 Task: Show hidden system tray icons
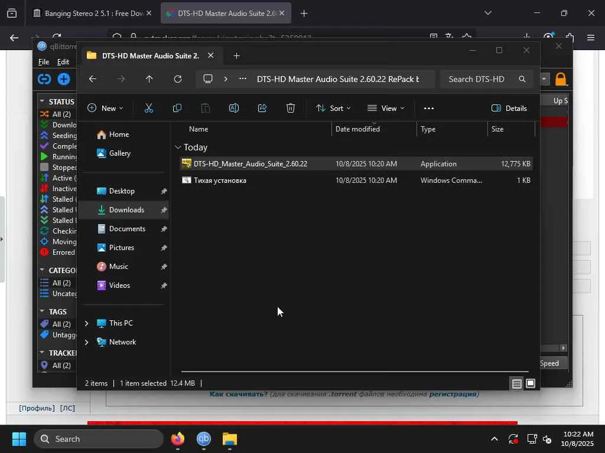coord(495,439)
